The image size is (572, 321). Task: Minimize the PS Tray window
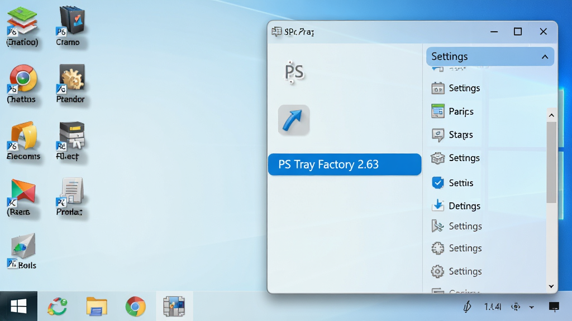click(x=494, y=32)
